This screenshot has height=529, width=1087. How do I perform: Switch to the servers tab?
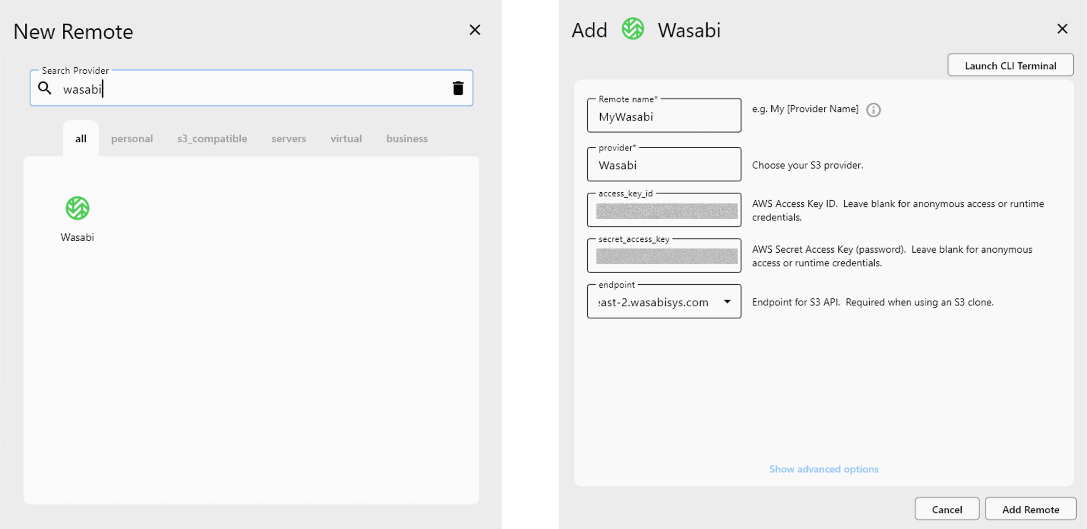pos(288,138)
